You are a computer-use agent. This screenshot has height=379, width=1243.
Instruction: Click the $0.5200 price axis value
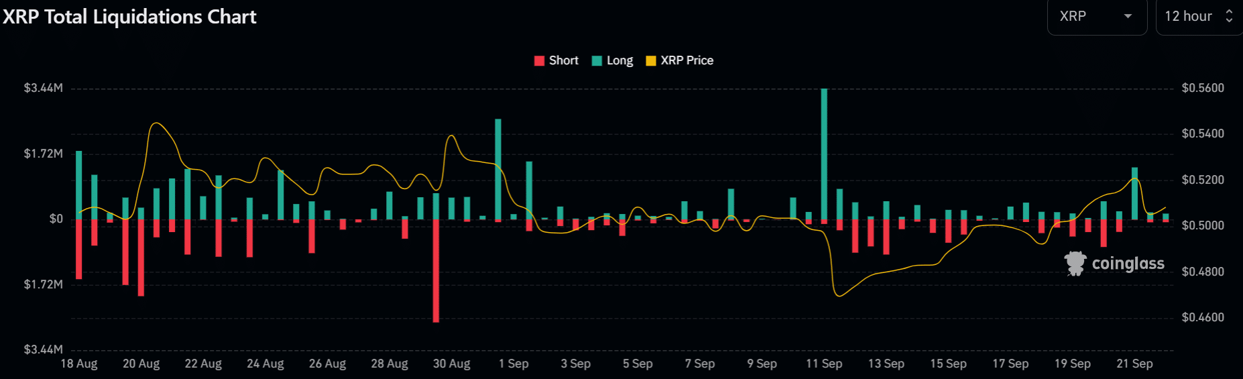(x=1203, y=180)
